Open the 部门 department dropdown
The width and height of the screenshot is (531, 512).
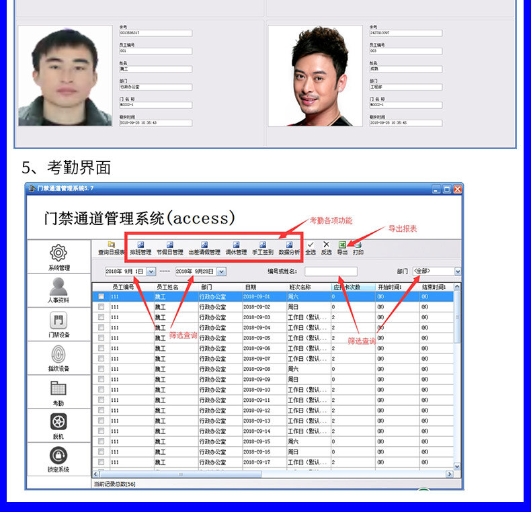458,271
